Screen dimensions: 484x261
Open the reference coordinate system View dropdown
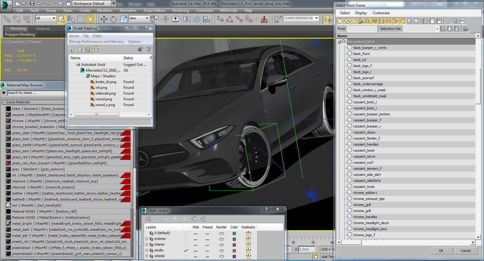(139, 18)
